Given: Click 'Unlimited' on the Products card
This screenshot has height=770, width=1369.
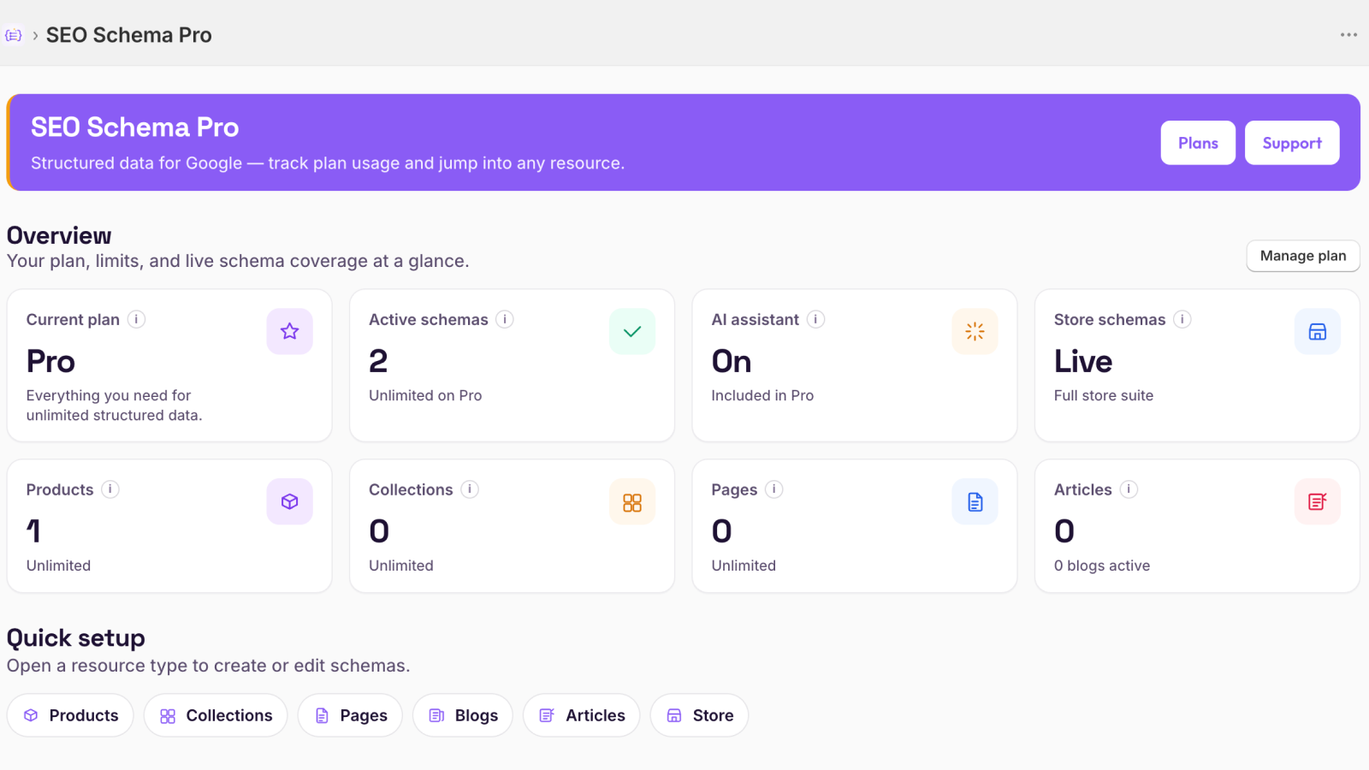Looking at the screenshot, I should pos(58,566).
